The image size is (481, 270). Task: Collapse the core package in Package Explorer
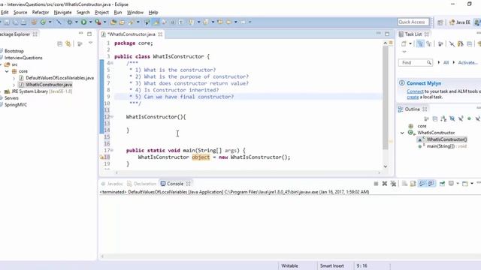(7, 71)
